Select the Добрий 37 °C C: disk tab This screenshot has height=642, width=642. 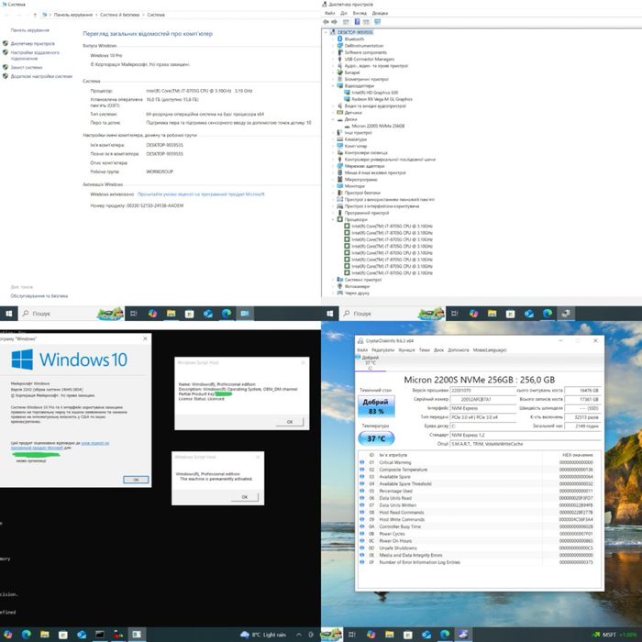coord(371,363)
